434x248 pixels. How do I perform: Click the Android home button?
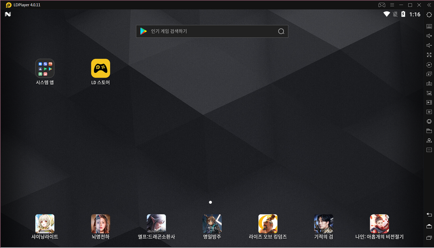tap(429, 226)
